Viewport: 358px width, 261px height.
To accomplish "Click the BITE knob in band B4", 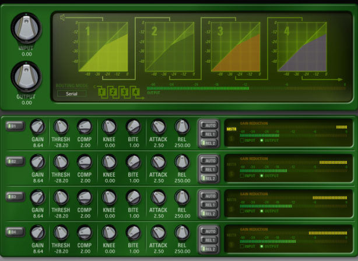I will click(x=133, y=234).
